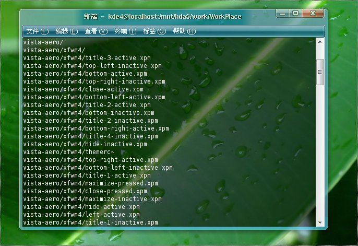Click the line close-active.xpm
The height and width of the screenshot is (246, 358).
pos(83,89)
